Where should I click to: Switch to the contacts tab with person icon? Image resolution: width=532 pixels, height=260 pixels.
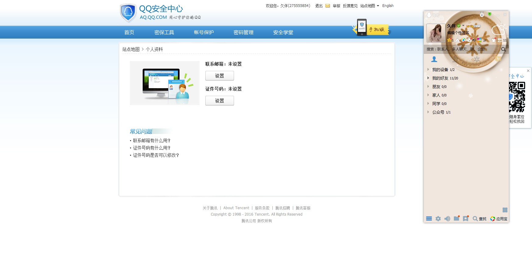[434, 59]
